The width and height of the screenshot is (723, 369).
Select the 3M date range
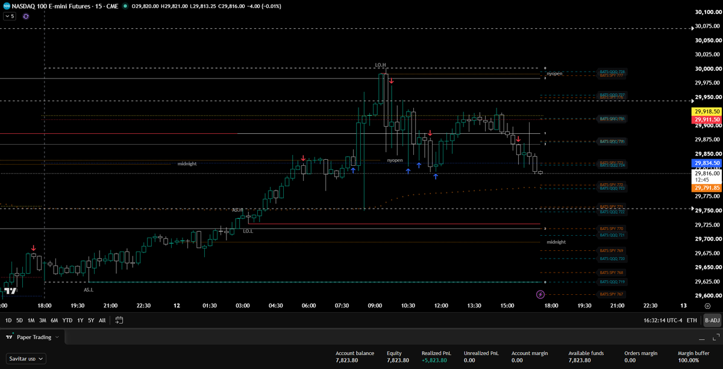[x=42, y=320]
